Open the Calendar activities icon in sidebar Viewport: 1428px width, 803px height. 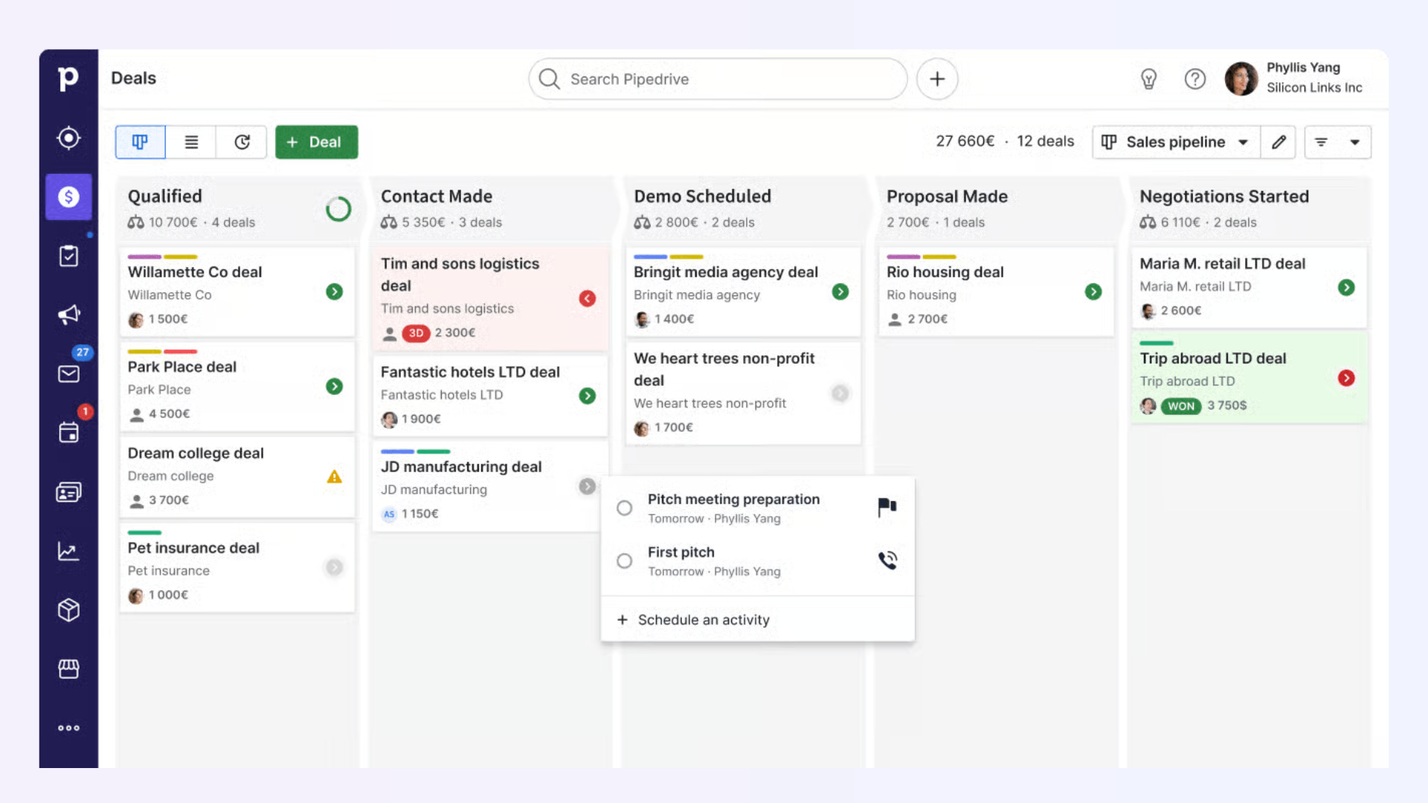[68, 432]
